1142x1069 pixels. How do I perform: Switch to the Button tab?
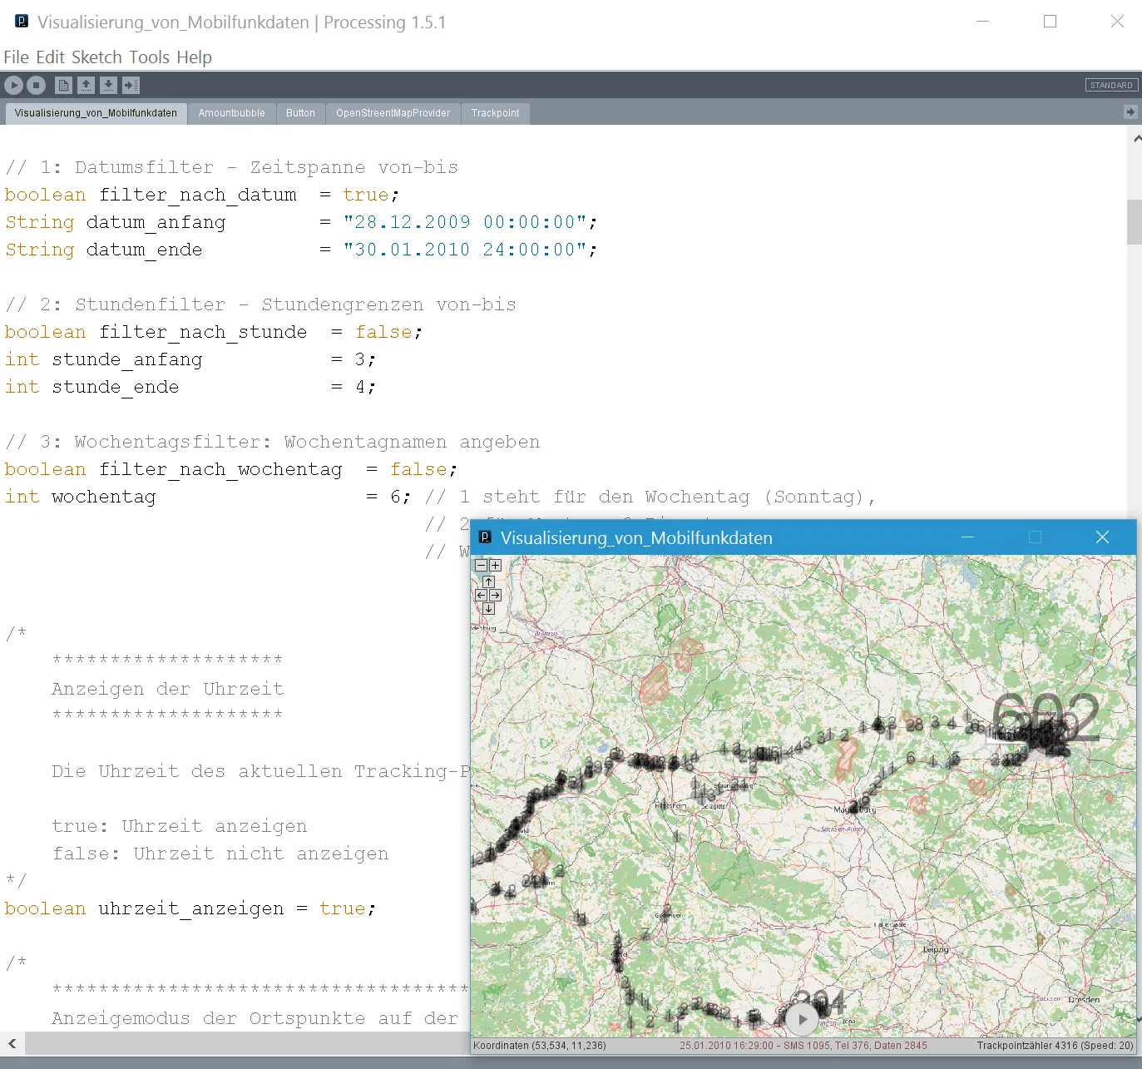(x=300, y=113)
